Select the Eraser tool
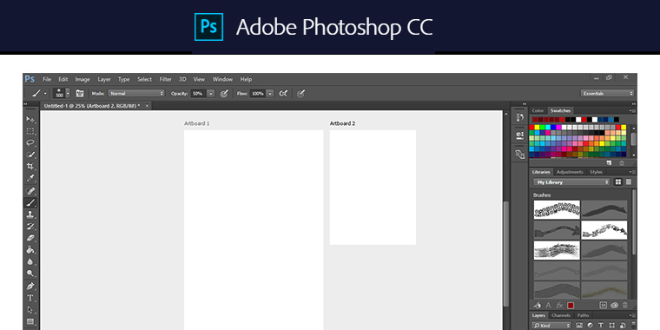Viewport: 660px width, 330px height. (x=30, y=238)
